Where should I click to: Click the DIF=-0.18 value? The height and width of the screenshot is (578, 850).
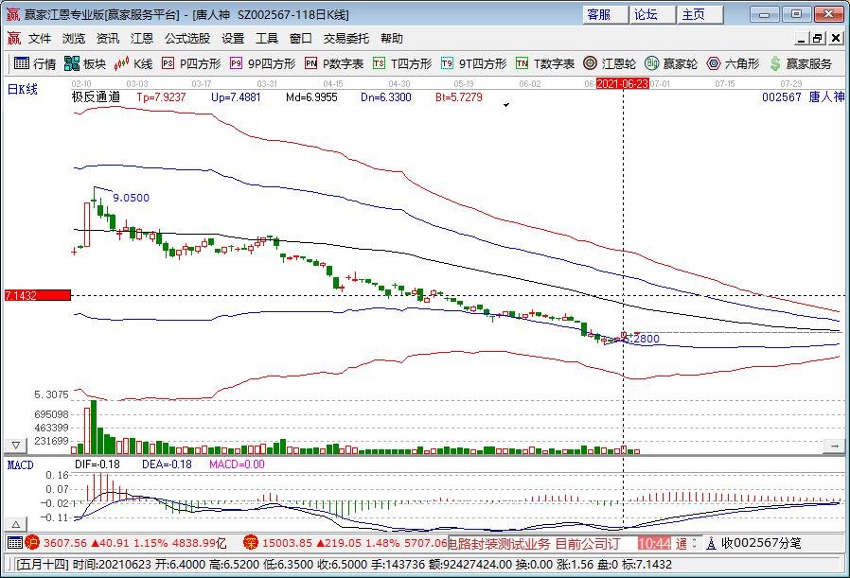point(97,464)
